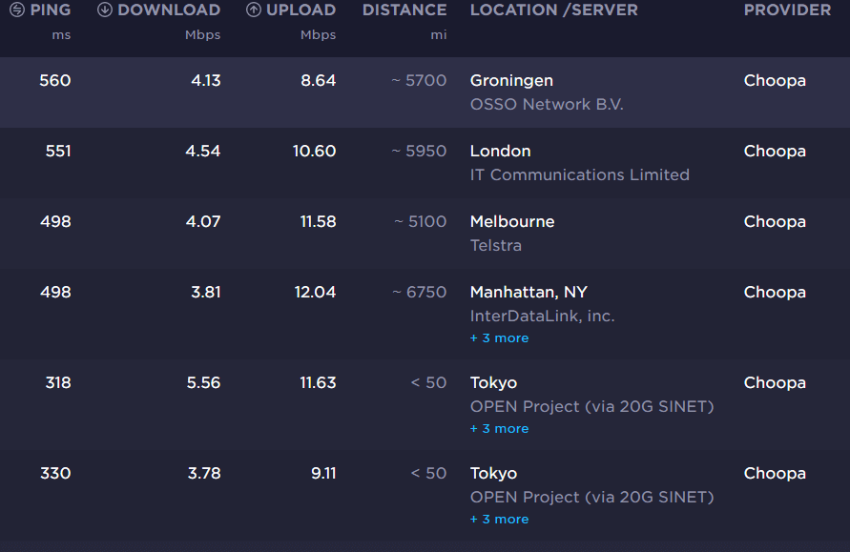The height and width of the screenshot is (552, 850).
Task: Click the 8.64 upload value
Action: [319, 81]
